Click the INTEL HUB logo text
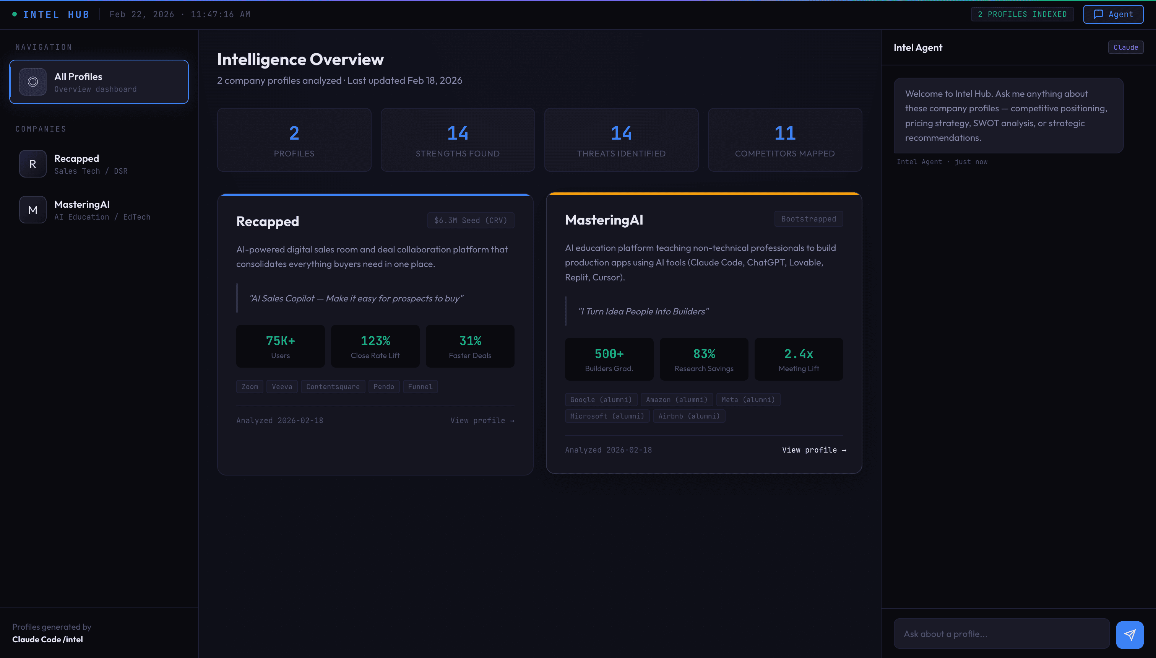The image size is (1156, 658). [x=56, y=15]
